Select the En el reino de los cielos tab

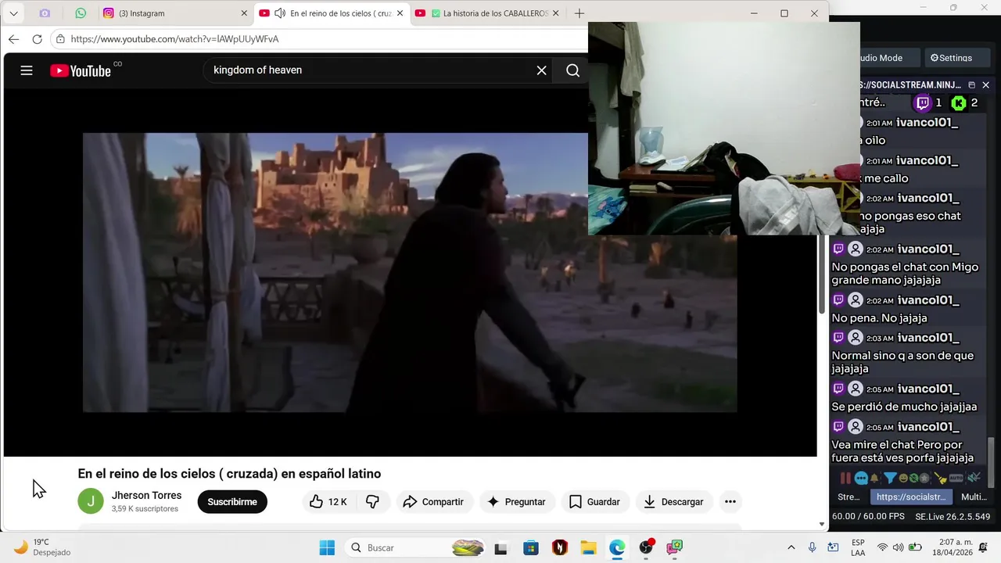(x=332, y=13)
